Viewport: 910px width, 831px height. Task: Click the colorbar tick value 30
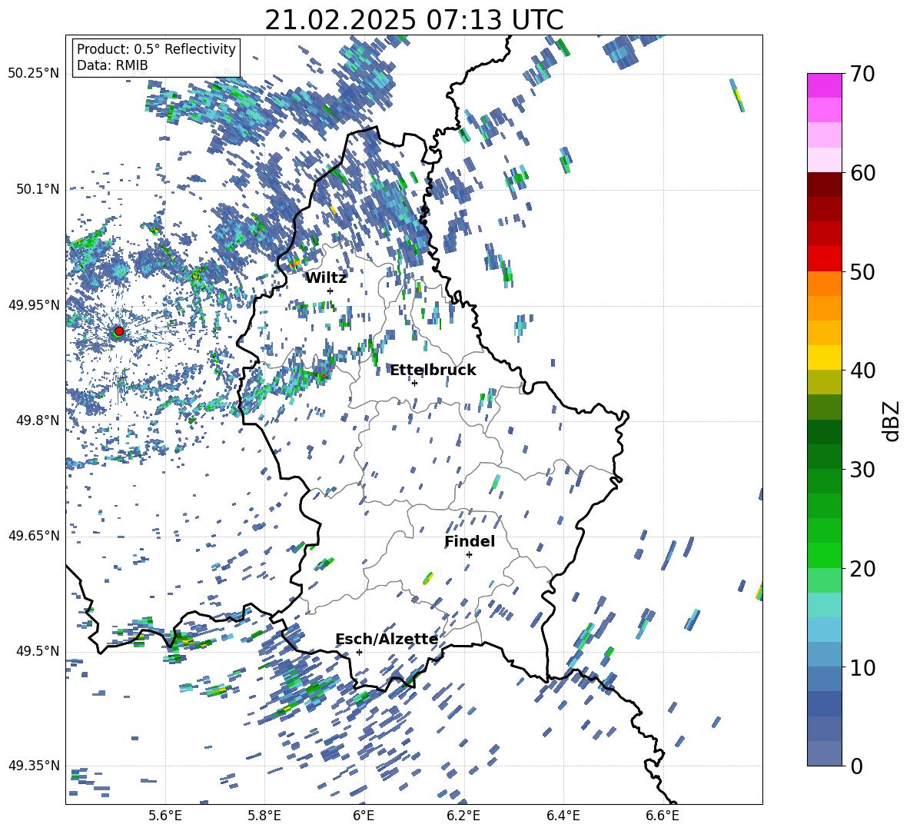point(862,470)
